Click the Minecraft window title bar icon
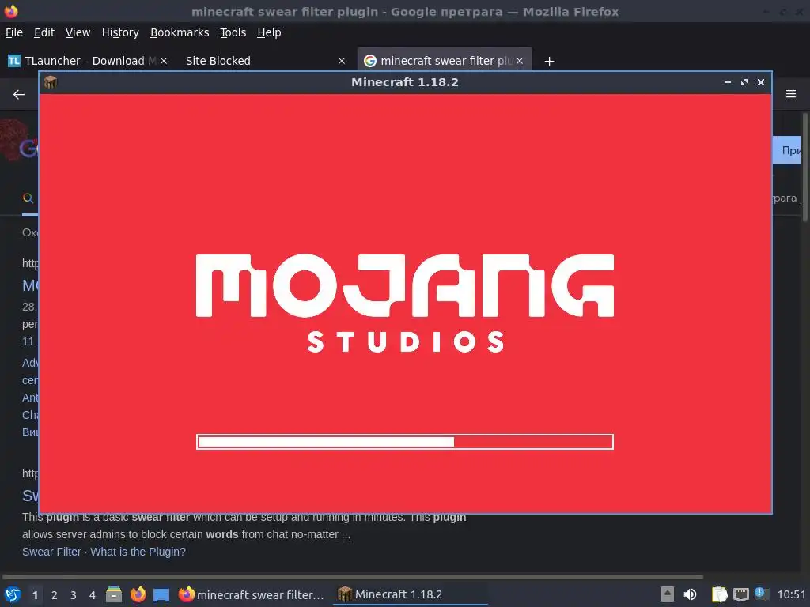 (51, 82)
